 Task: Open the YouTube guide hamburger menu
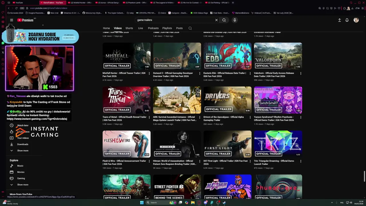11,20
